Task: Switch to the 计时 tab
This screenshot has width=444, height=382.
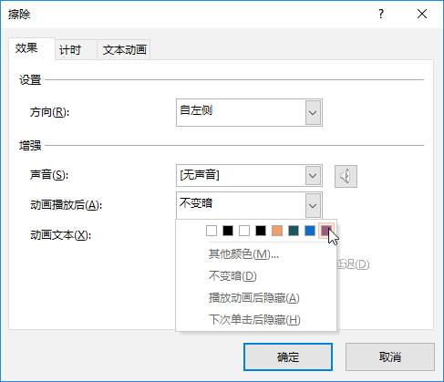Action: coord(76,50)
